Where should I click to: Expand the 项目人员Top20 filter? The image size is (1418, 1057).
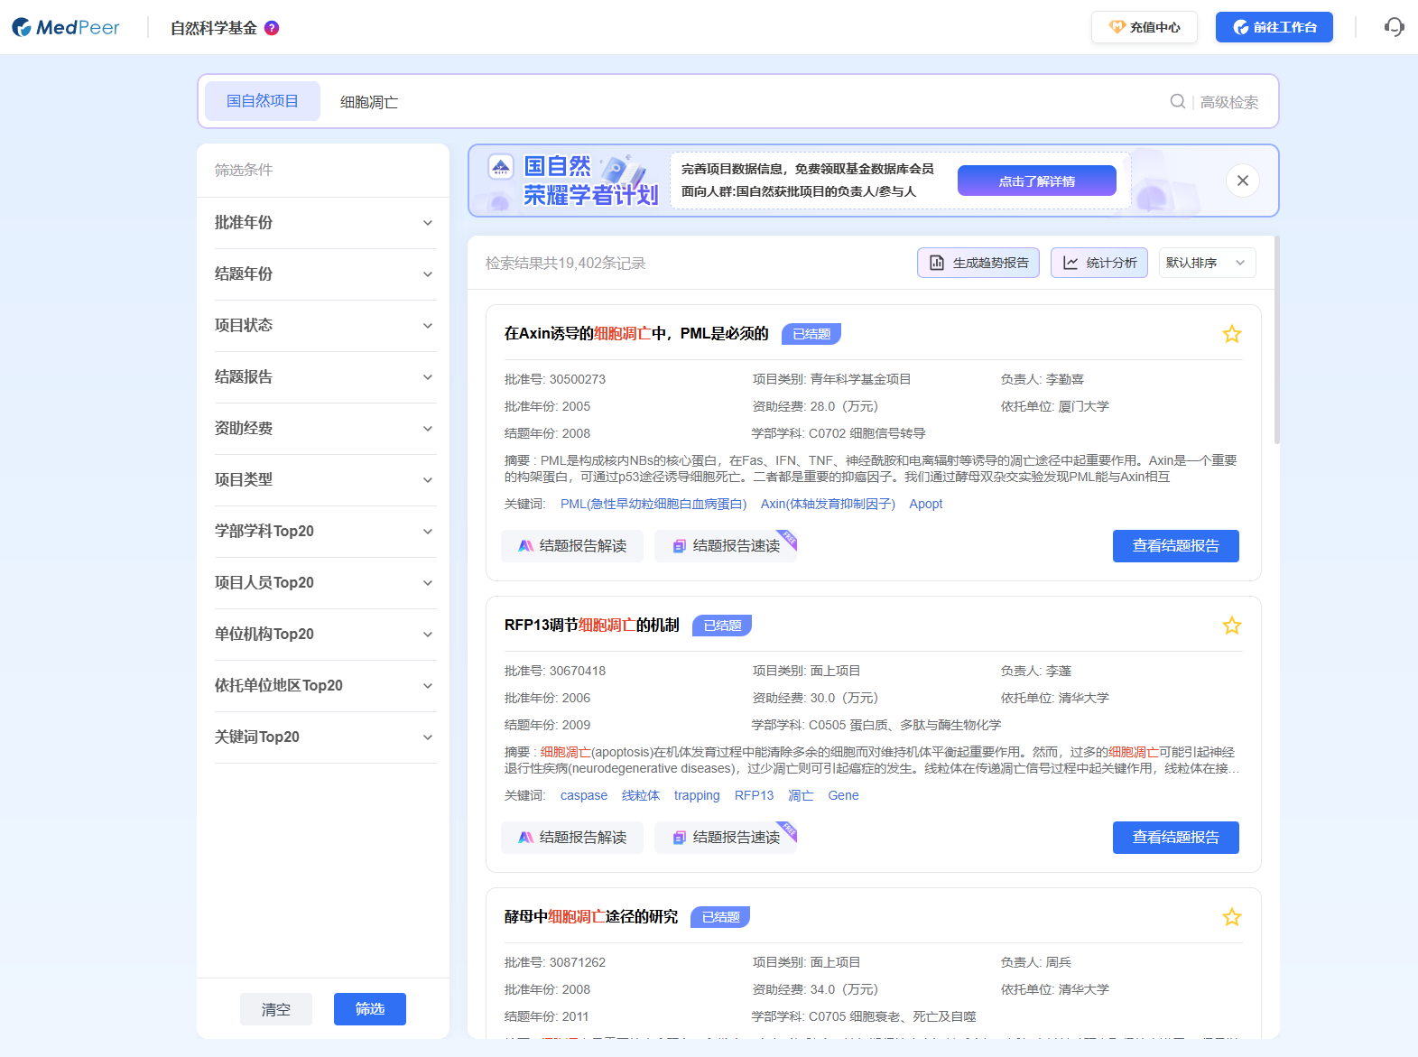pyautogui.click(x=325, y=583)
